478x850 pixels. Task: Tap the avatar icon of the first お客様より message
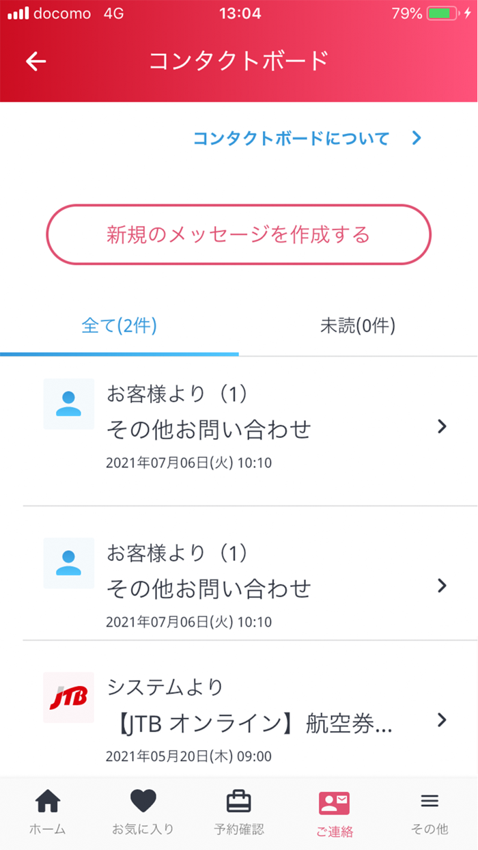click(x=68, y=404)
